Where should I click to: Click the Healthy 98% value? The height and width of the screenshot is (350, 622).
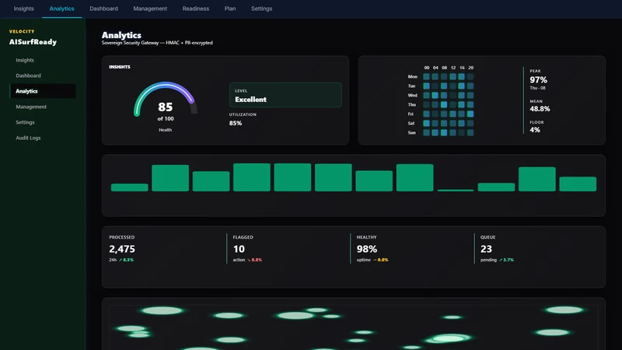coord(367,249)
